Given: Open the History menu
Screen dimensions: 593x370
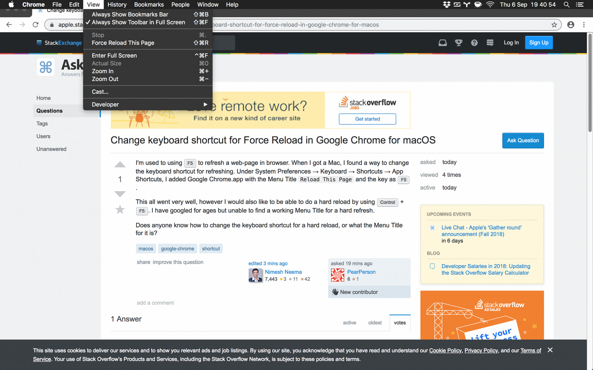Looking at the screenshot, I should 117,4.
